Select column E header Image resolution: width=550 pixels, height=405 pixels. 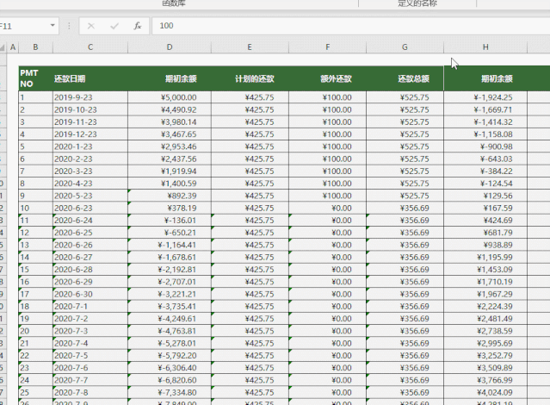[x=250, y=47]
